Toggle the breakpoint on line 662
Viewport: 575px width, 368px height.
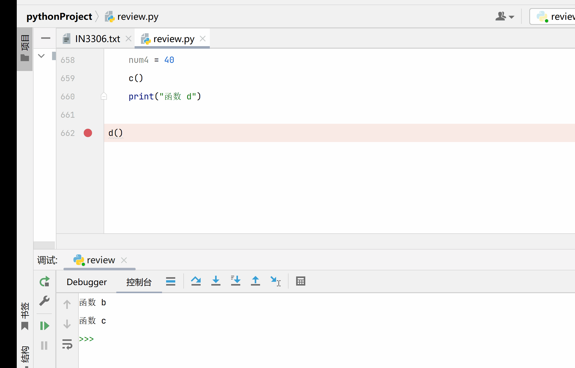coord(88,133)
